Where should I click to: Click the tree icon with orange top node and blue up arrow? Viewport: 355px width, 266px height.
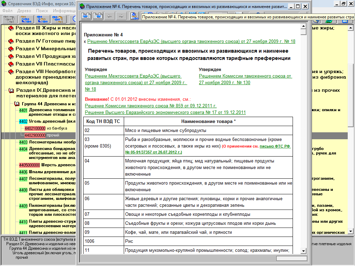tap(26, 19)
